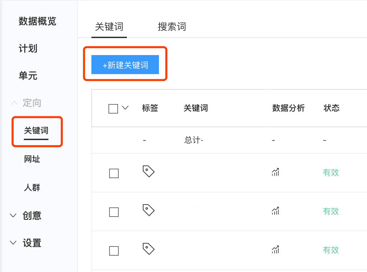Viewport: 367px width, 272px height.
Task: Check the second keyword row checkbox
Action: pos(114,212)
